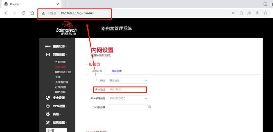Open 无线客户端 in sidebar
This screenshot has width=273, height=132.
point(62,82)
